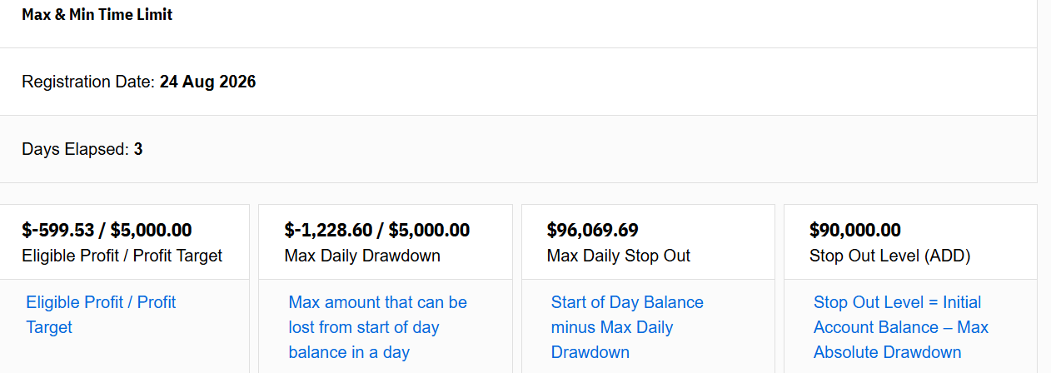Select the Registration Date row
1051x373 pixels.
[518, 82]
